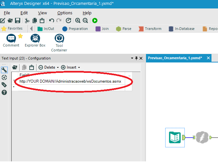Copy using the main toolbar copy icon

tap(35, 20)
